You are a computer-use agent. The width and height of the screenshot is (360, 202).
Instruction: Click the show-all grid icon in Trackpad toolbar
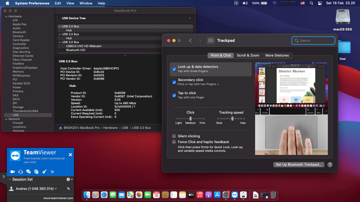211,41
